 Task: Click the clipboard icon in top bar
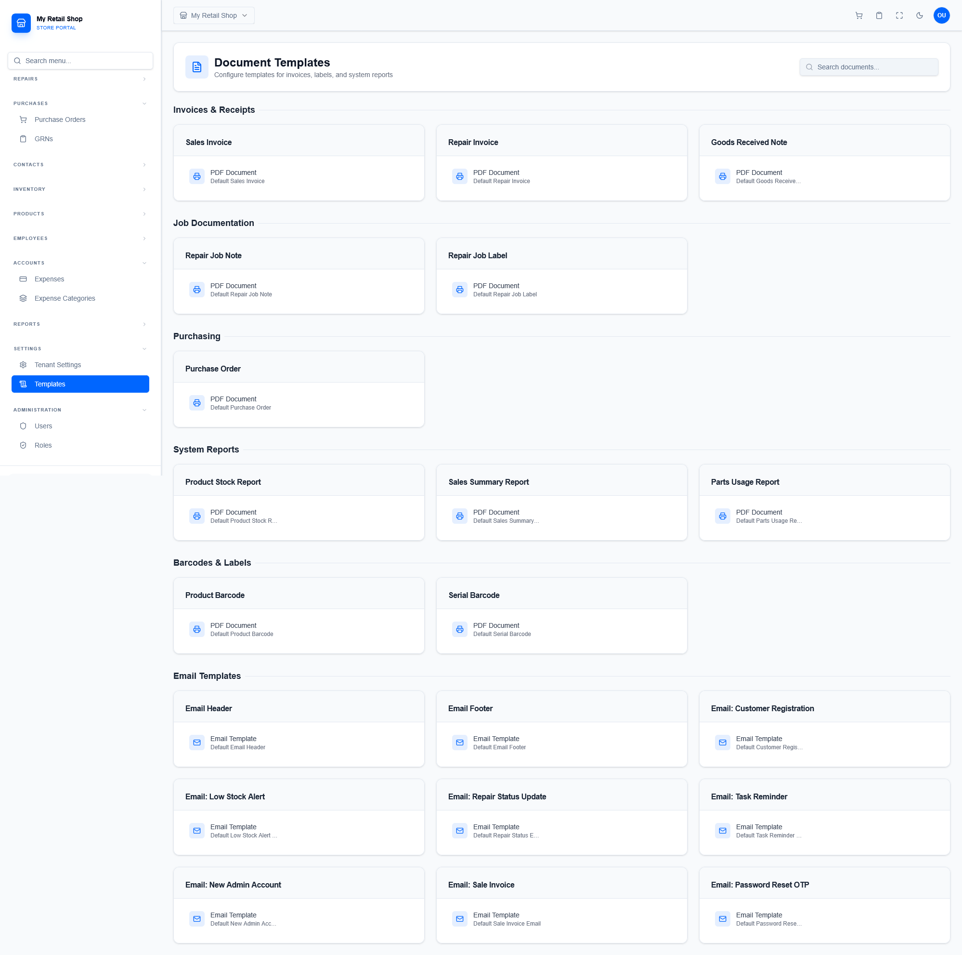pyautogui.click(x=879, y=15)
